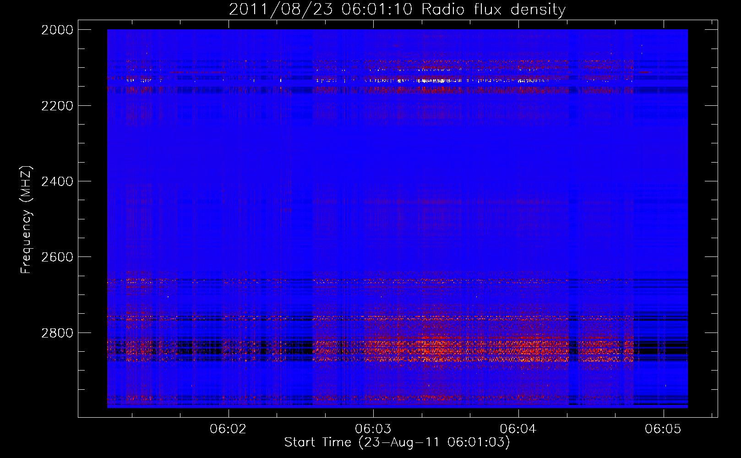
Task: Select the 2000 frequency tick label
Action: [x=57, y=30]
